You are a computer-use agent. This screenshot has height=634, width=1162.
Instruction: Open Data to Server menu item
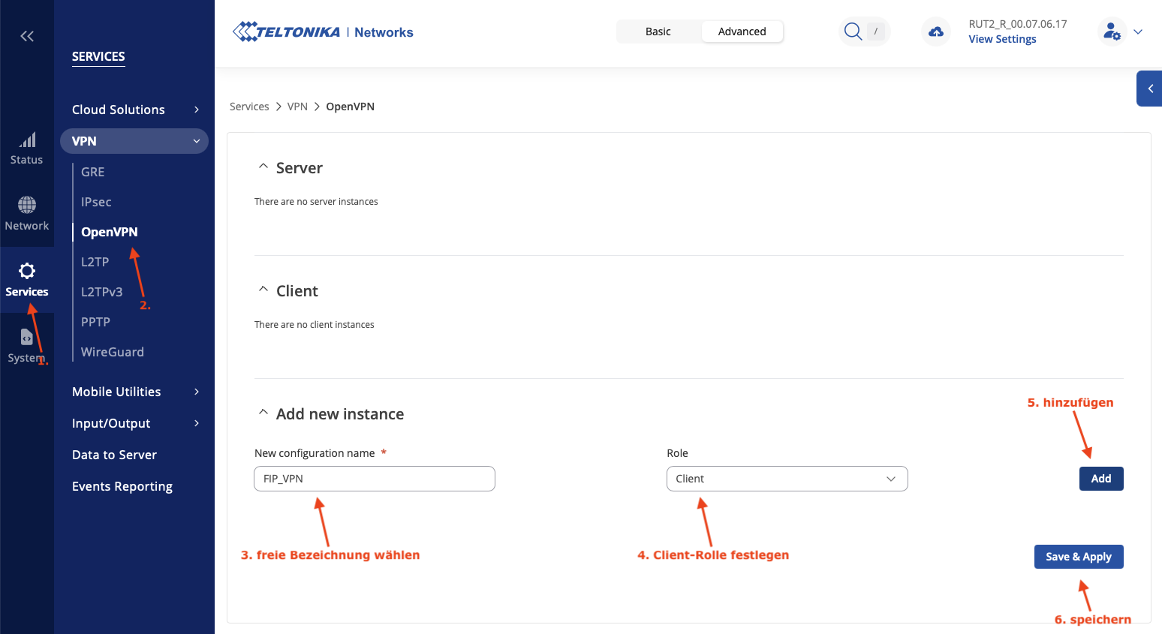(x=114, y=455)
